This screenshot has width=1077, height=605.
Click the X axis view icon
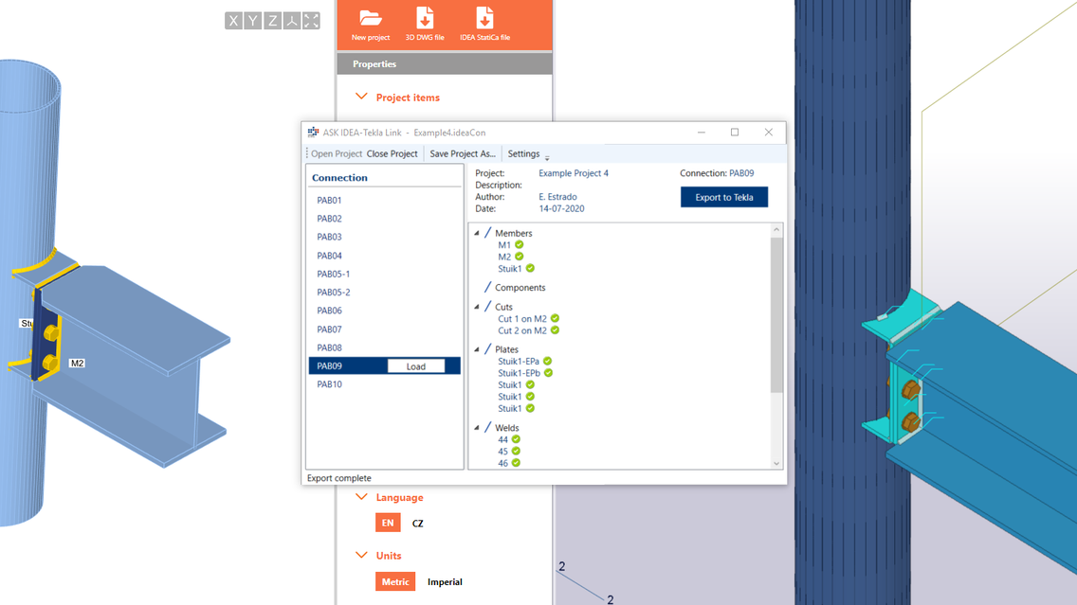click(x=233, y=21)
